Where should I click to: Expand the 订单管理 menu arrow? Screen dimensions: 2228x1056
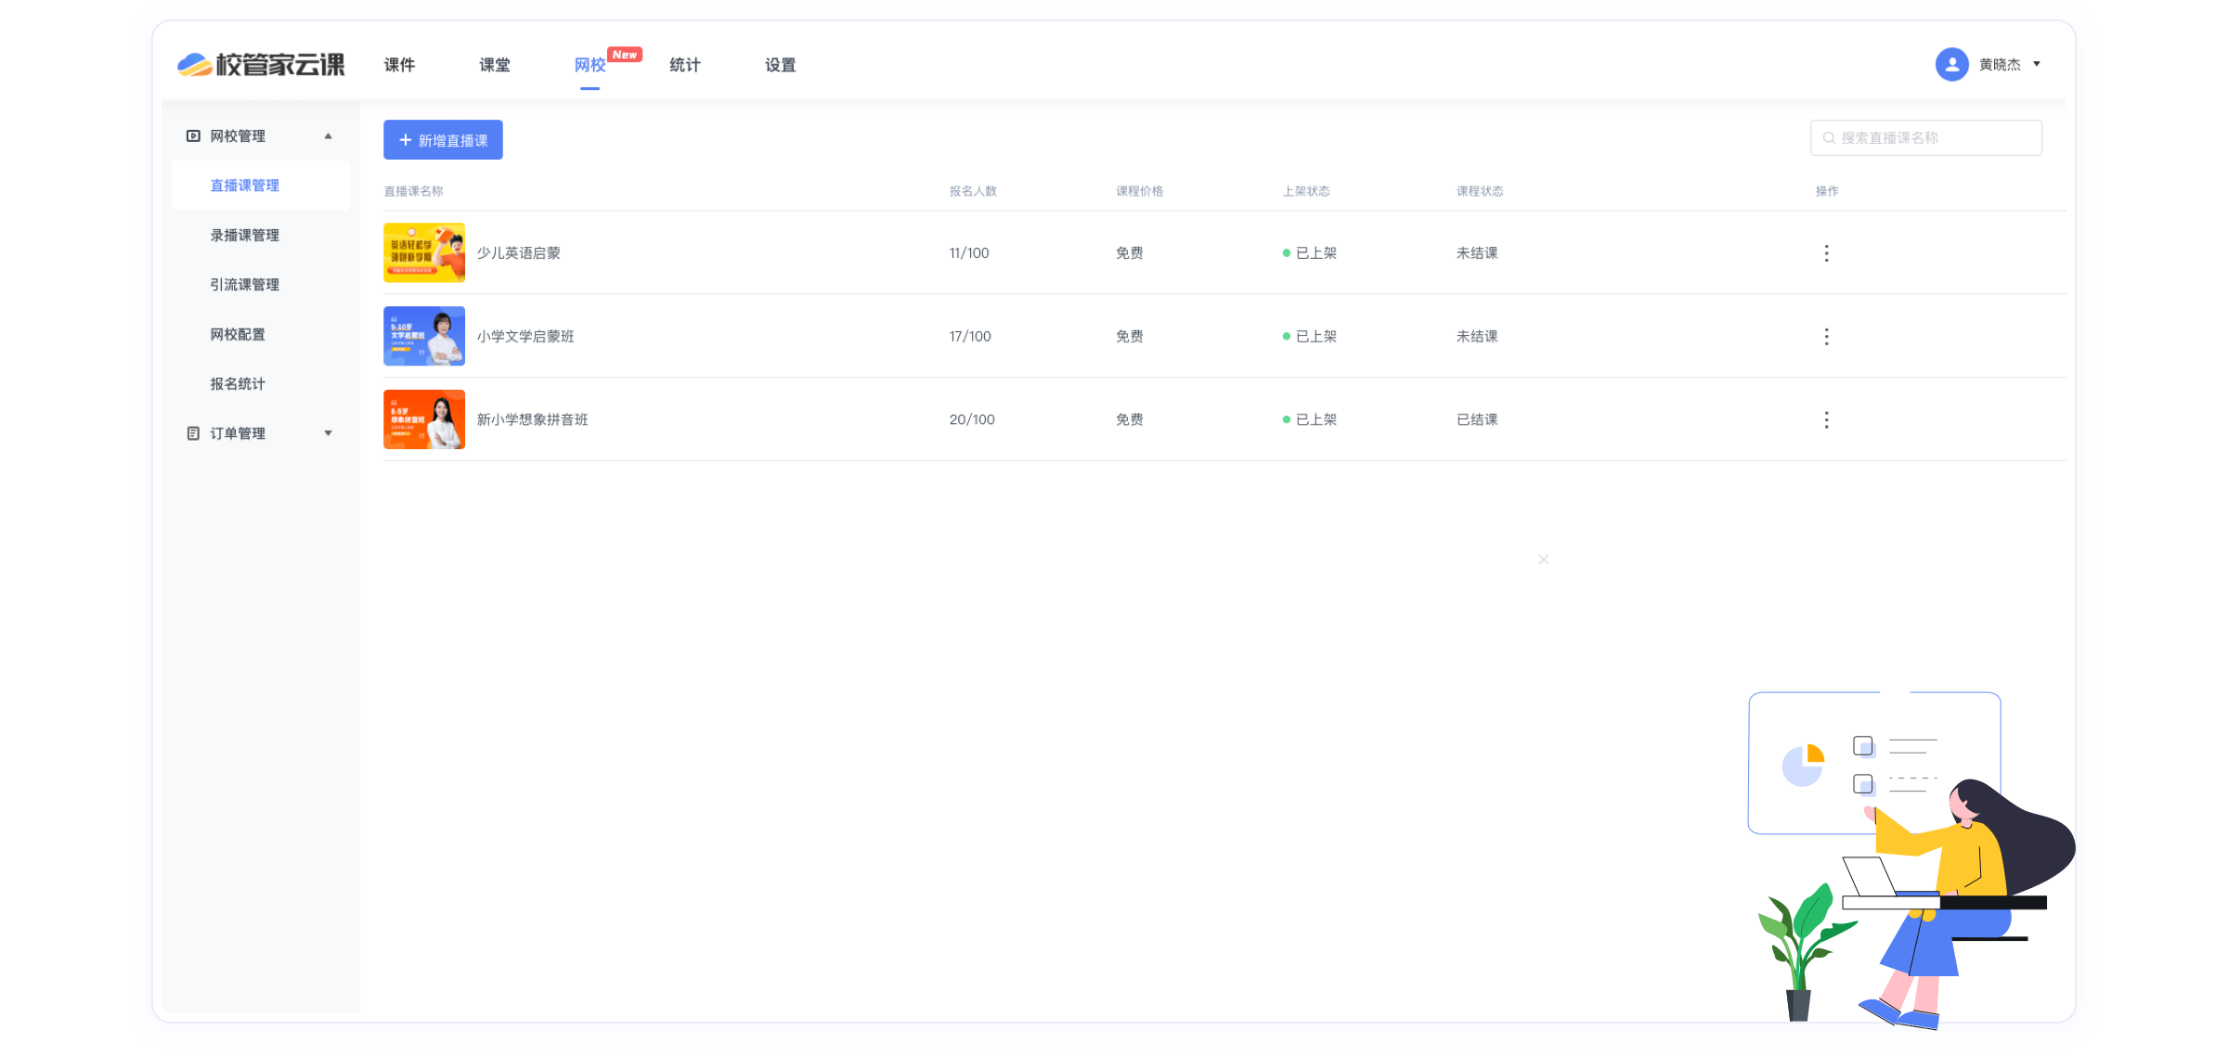tap(328, 433)
